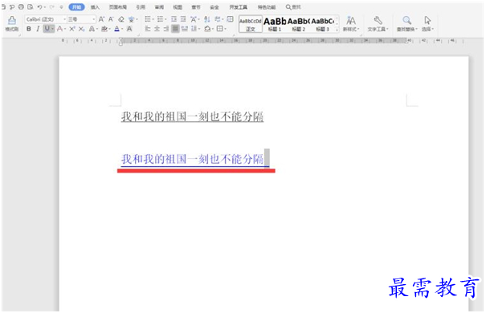Switch to the 开发工具 tab

click(239, 6)
